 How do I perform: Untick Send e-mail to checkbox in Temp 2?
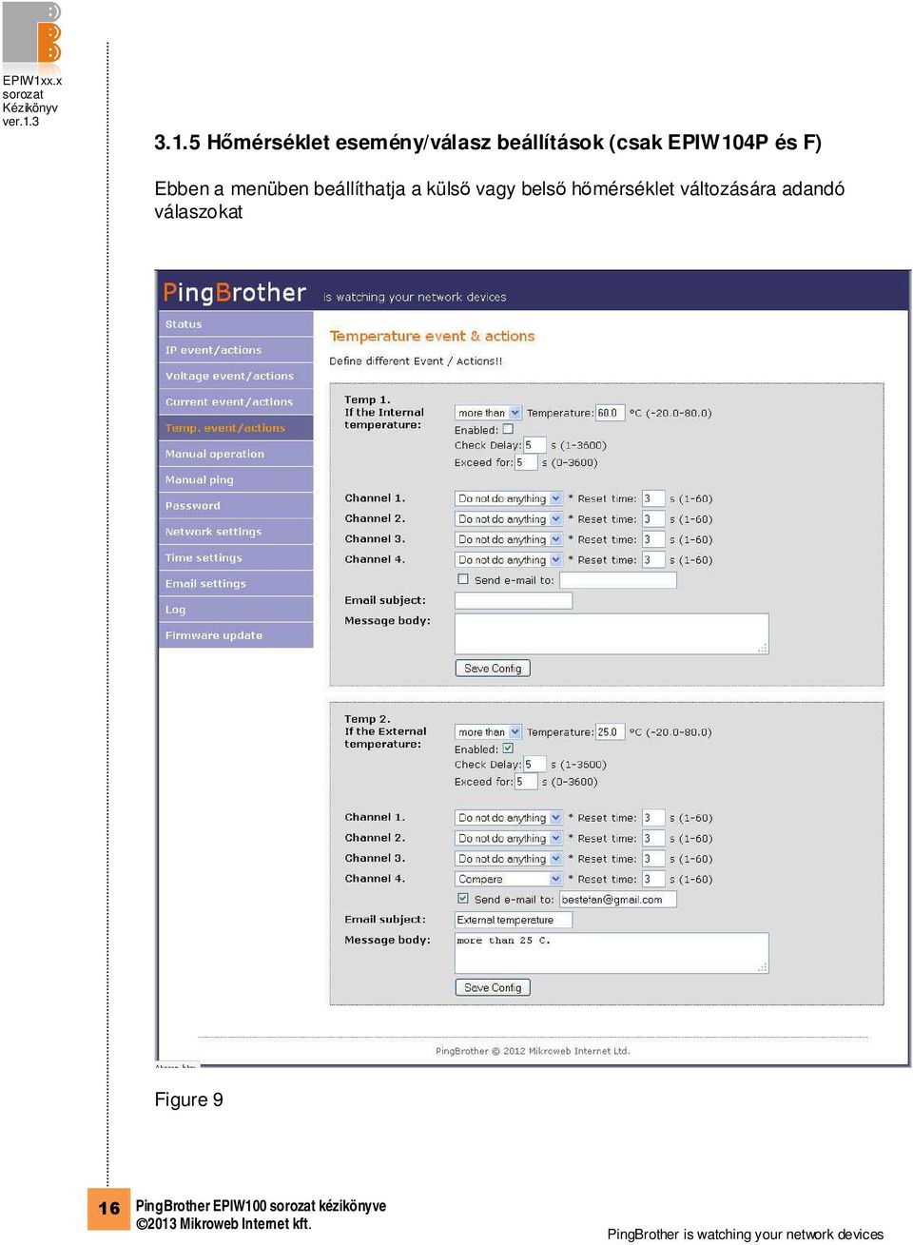pyautogui.click(x=463, y=899)
